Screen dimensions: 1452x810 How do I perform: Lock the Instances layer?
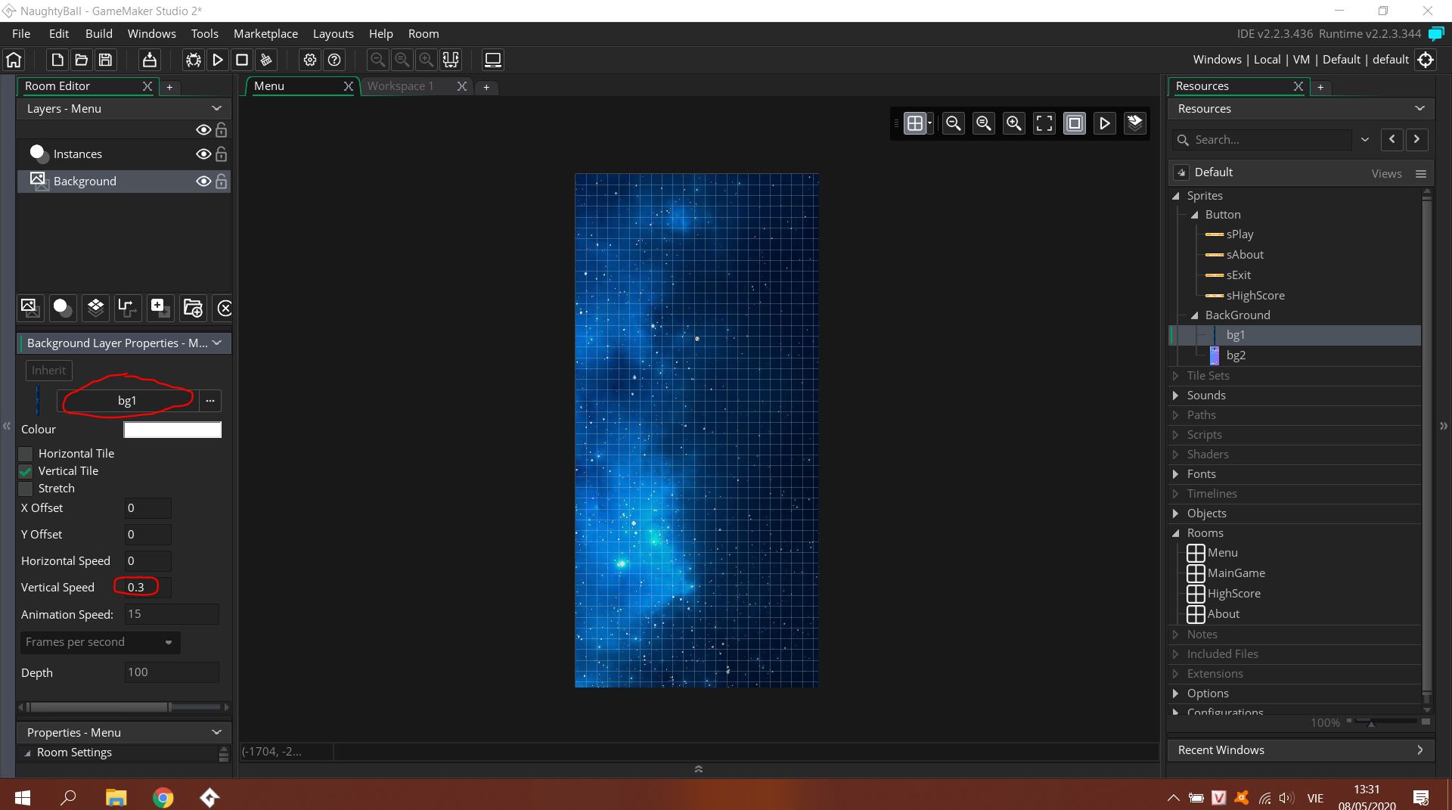pos(221,154)
